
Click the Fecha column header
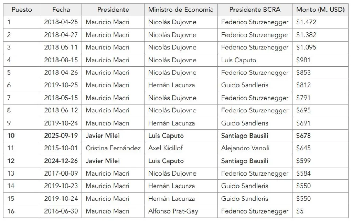click(61, 10)
